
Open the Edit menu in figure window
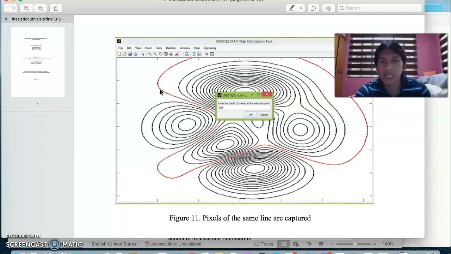(129, 48)
